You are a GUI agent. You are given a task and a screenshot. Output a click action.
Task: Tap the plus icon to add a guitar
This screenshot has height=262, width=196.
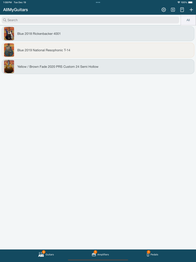point(191,10)
